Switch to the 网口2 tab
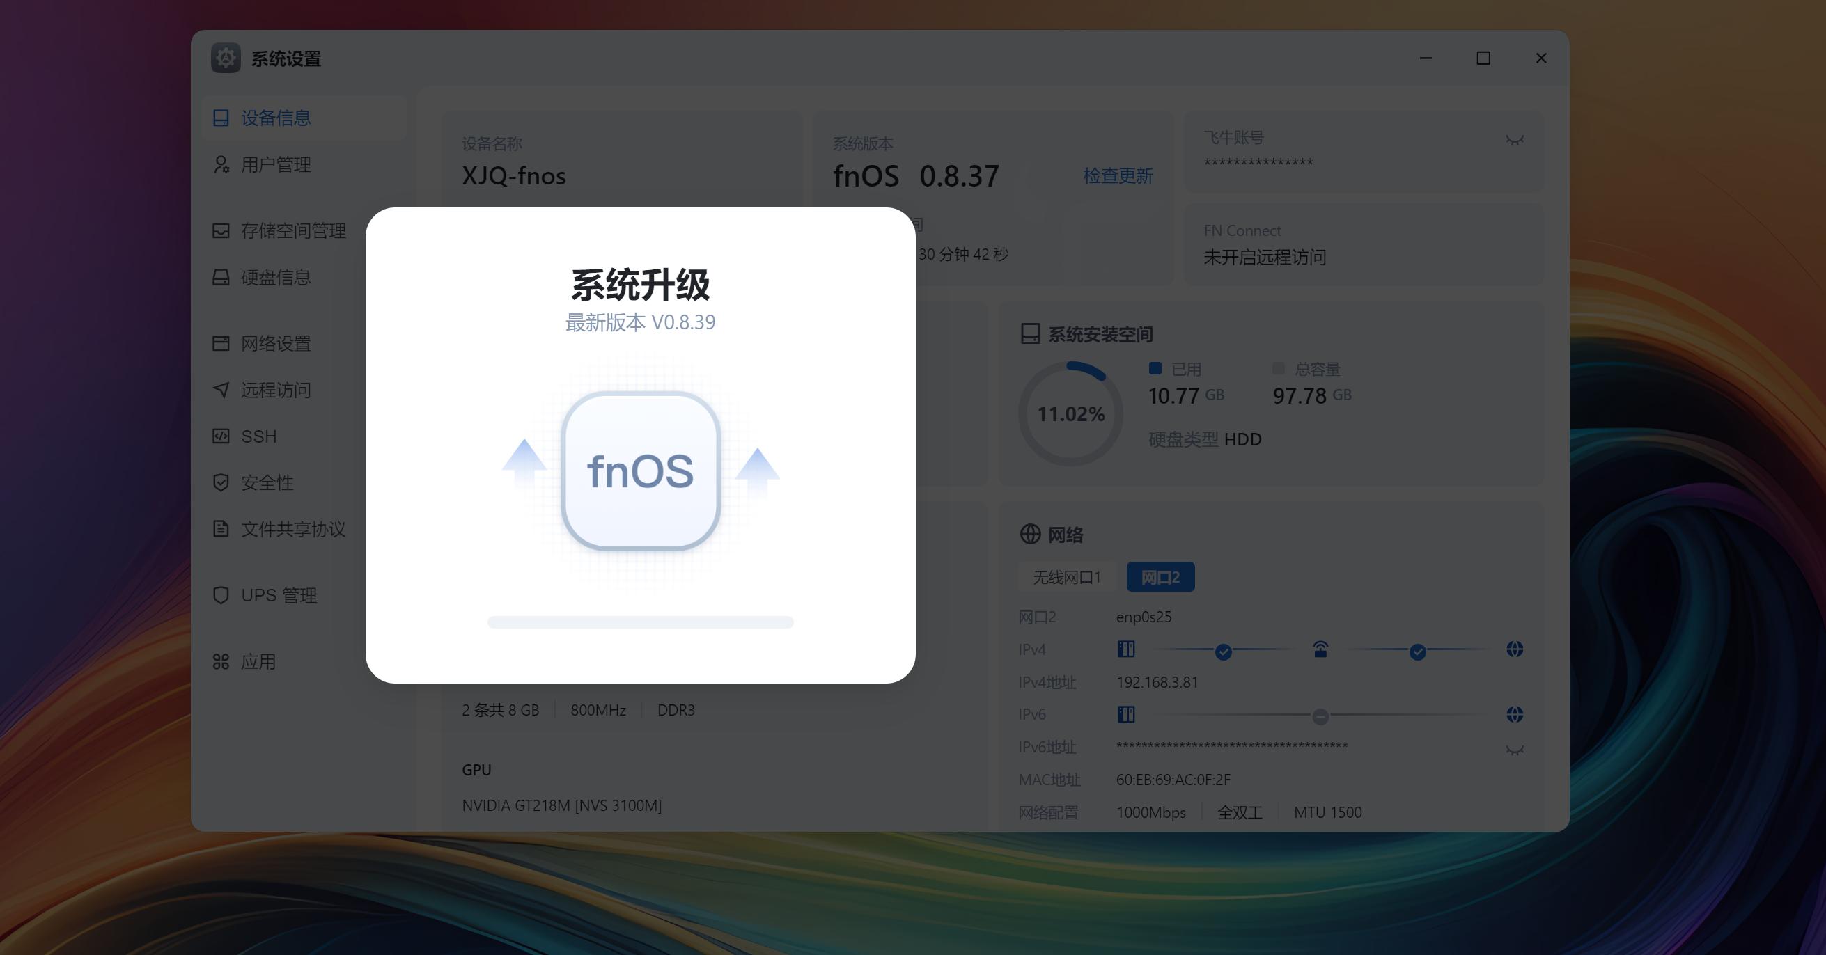 pos(1160,578)
